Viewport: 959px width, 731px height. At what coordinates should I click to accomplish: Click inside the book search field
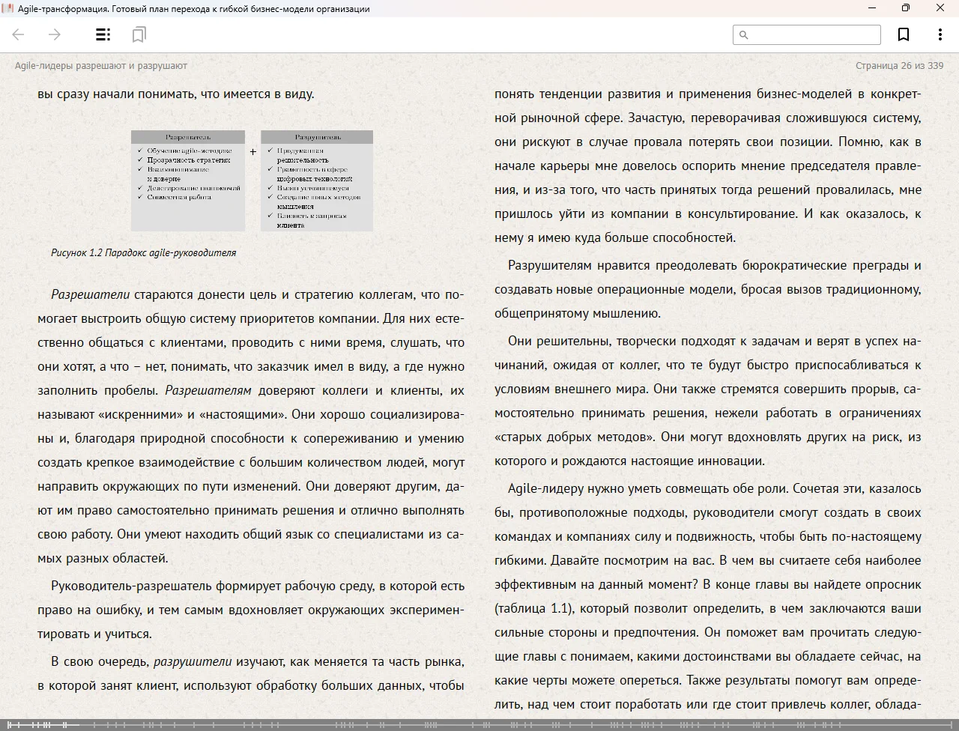click(814, 34)
